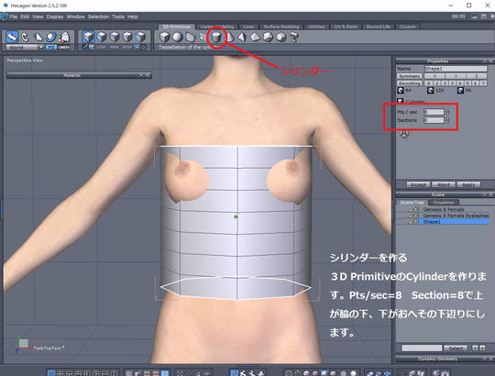Select the Cone primitive icon
Screen dimensions: 495x376
[230, 38]
